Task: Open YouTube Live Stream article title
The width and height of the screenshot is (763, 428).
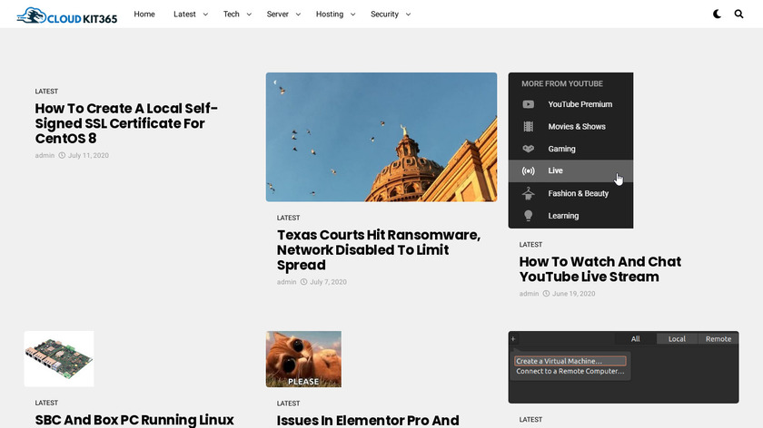Action: tap(599, 269)
